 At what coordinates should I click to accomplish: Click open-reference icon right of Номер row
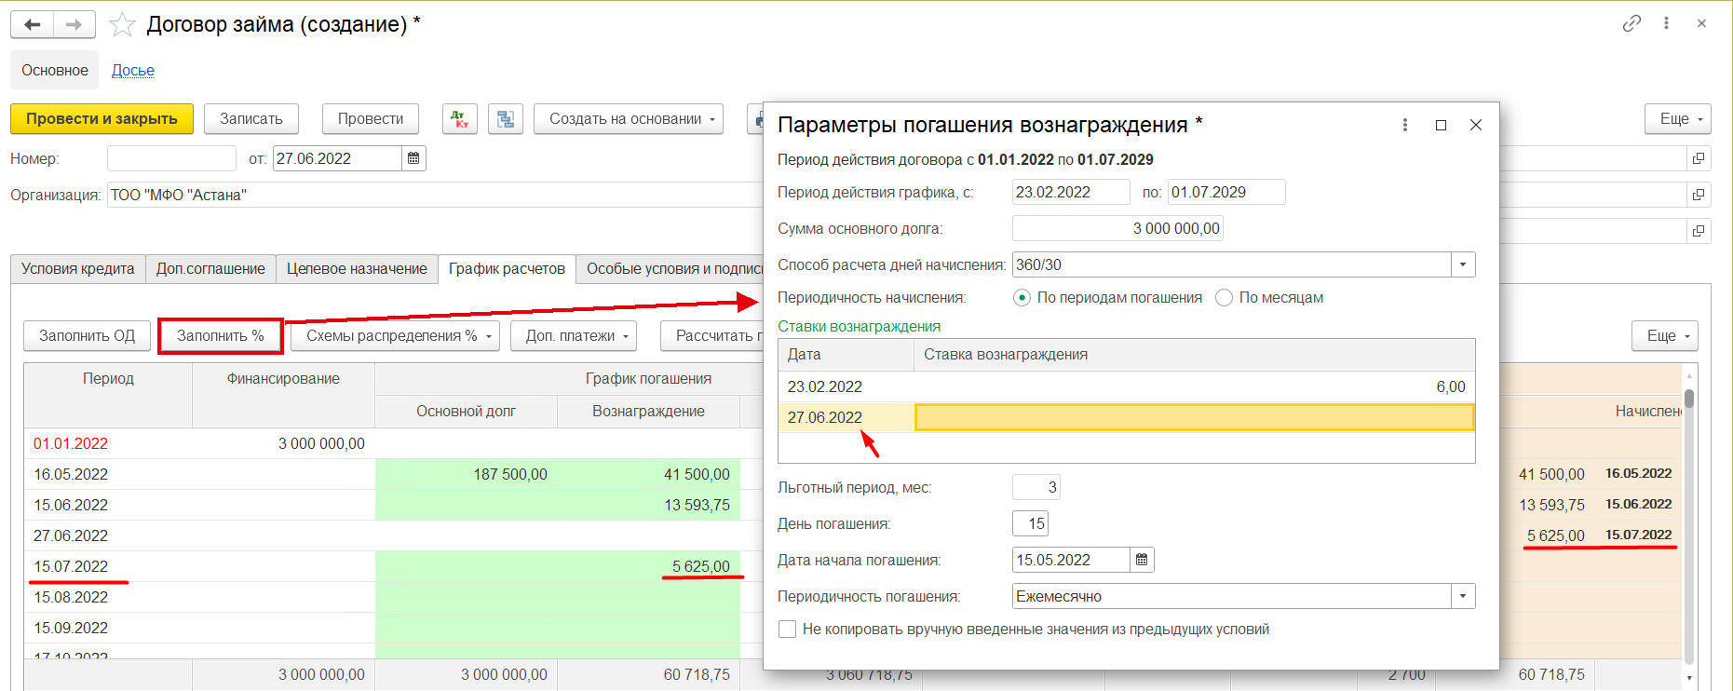tap(1699, 158)
